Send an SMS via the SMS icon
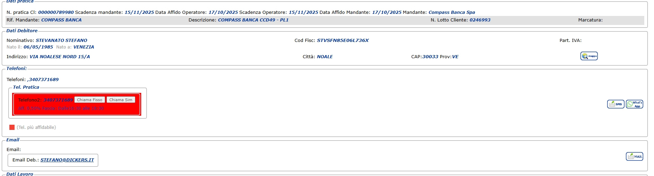Image resolution: width=654 pixels, height=176 pixels. (x=615, y=104)
